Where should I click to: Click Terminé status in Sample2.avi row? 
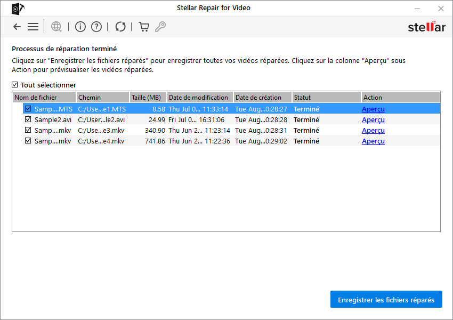[x=306, y=120]
